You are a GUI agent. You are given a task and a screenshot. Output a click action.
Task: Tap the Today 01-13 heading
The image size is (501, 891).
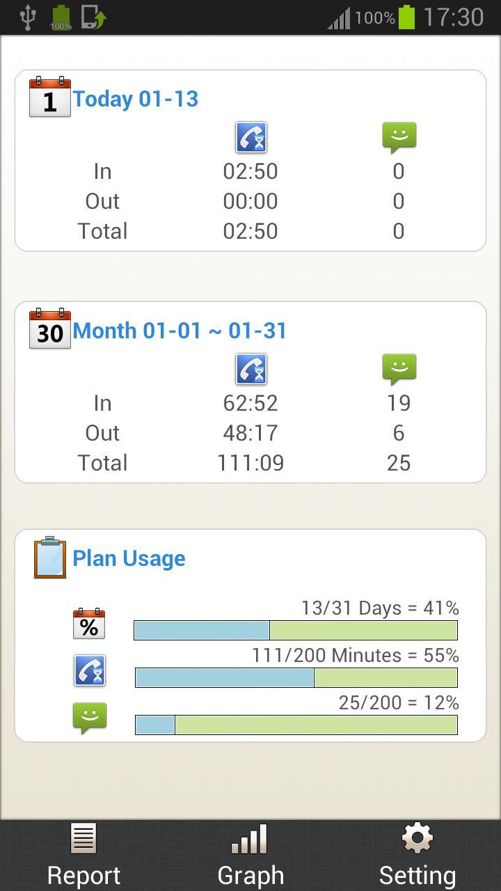136,99
